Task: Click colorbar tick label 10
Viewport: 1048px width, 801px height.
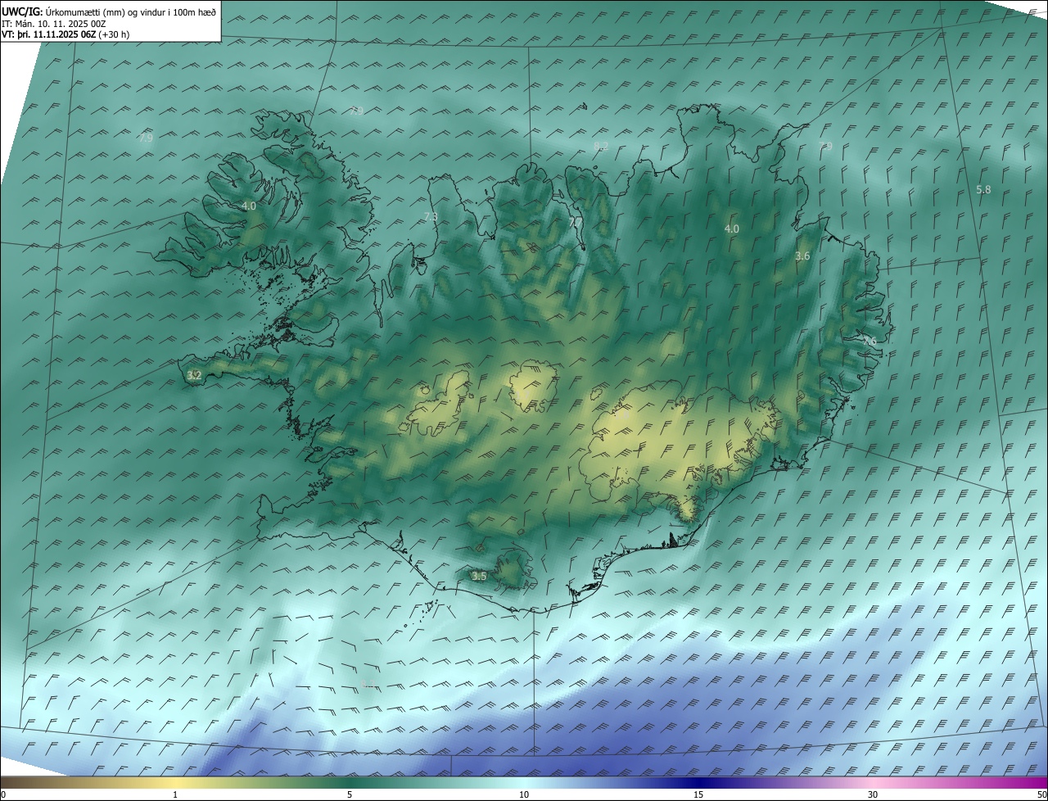Action: 524,794
